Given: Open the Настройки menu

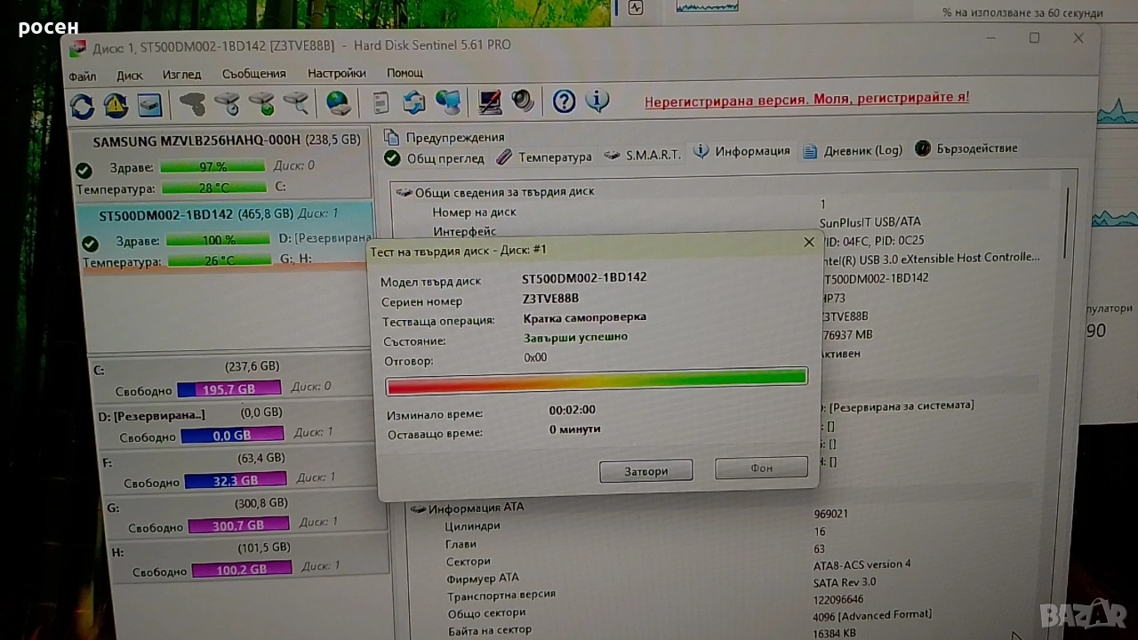Looking at the screenshot, I should tap(336, 74).
